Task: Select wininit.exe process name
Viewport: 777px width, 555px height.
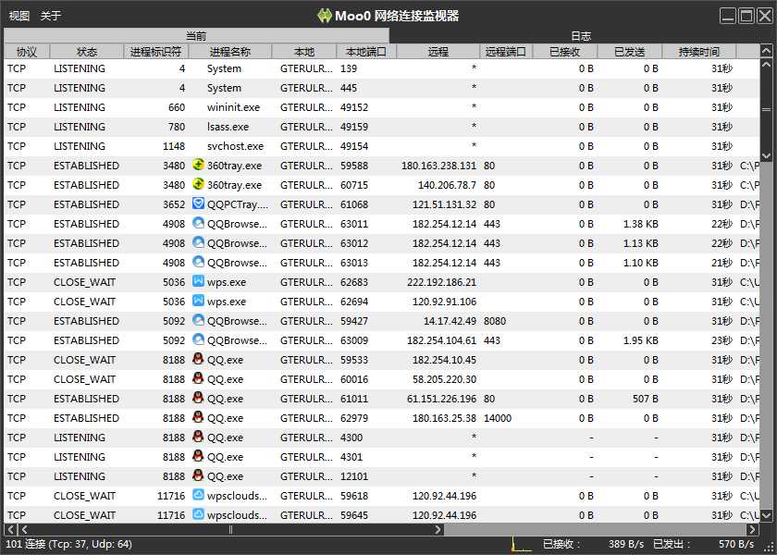Action: 233,107
